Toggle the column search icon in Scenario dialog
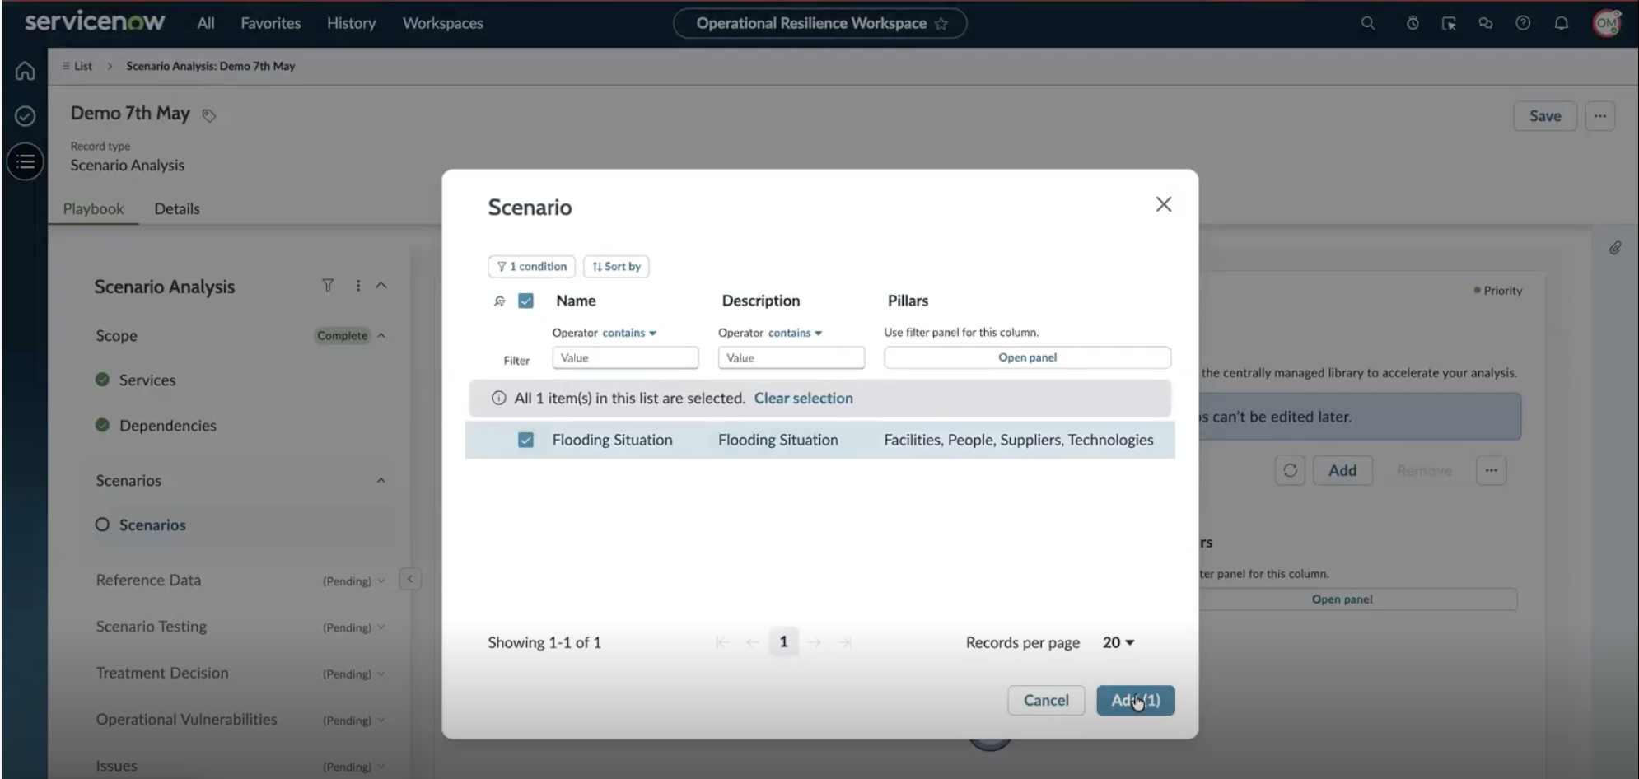The image size is (1639, 779). [499, 301]
